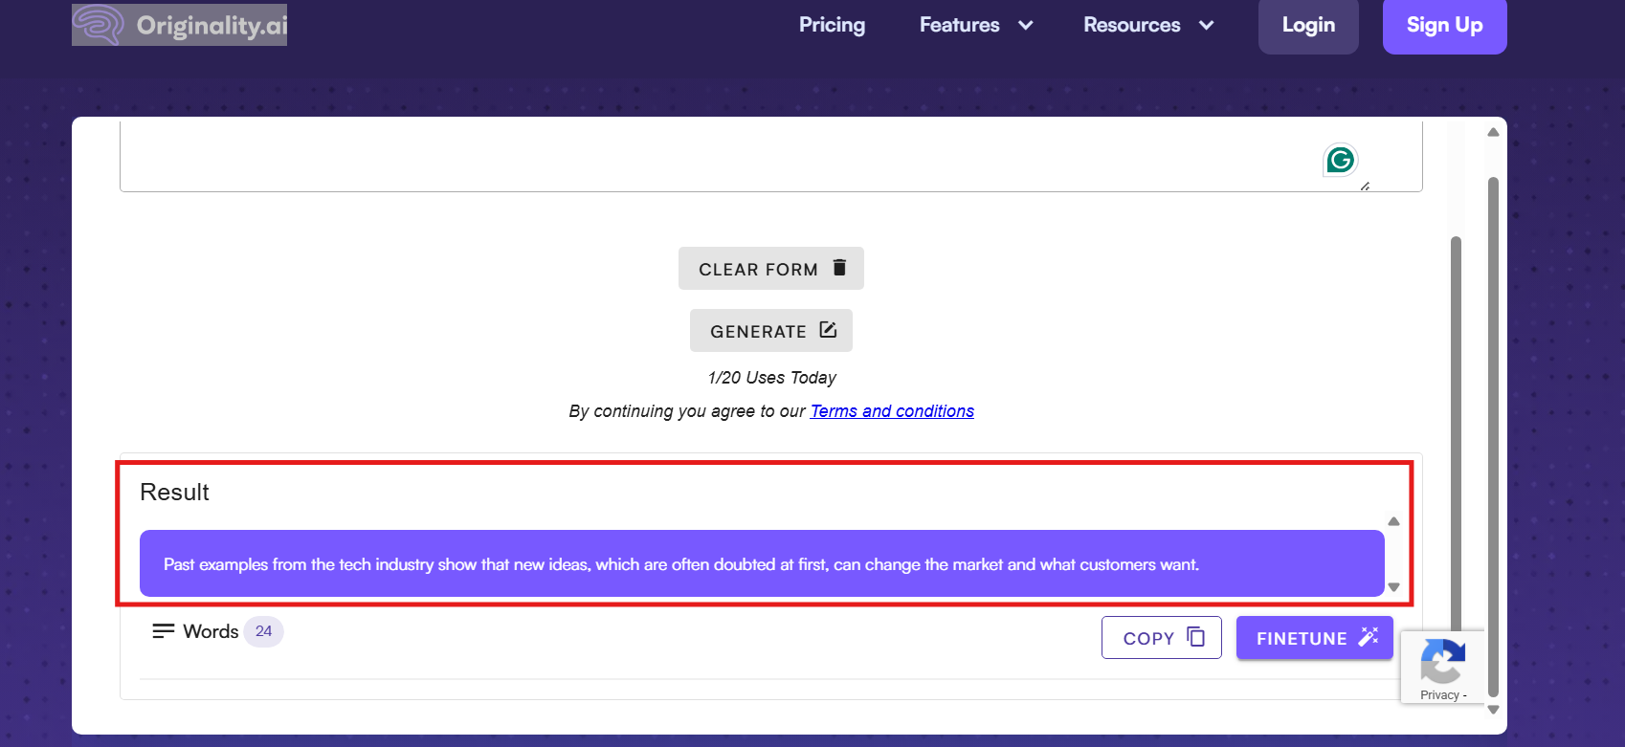Open the Terms and conditions link
This screenshot has height=747, width=1625.
pos(892,411)
